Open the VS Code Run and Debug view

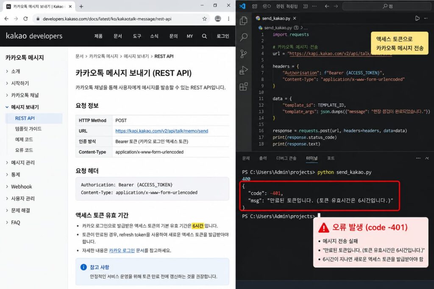[x=244, y=70]
